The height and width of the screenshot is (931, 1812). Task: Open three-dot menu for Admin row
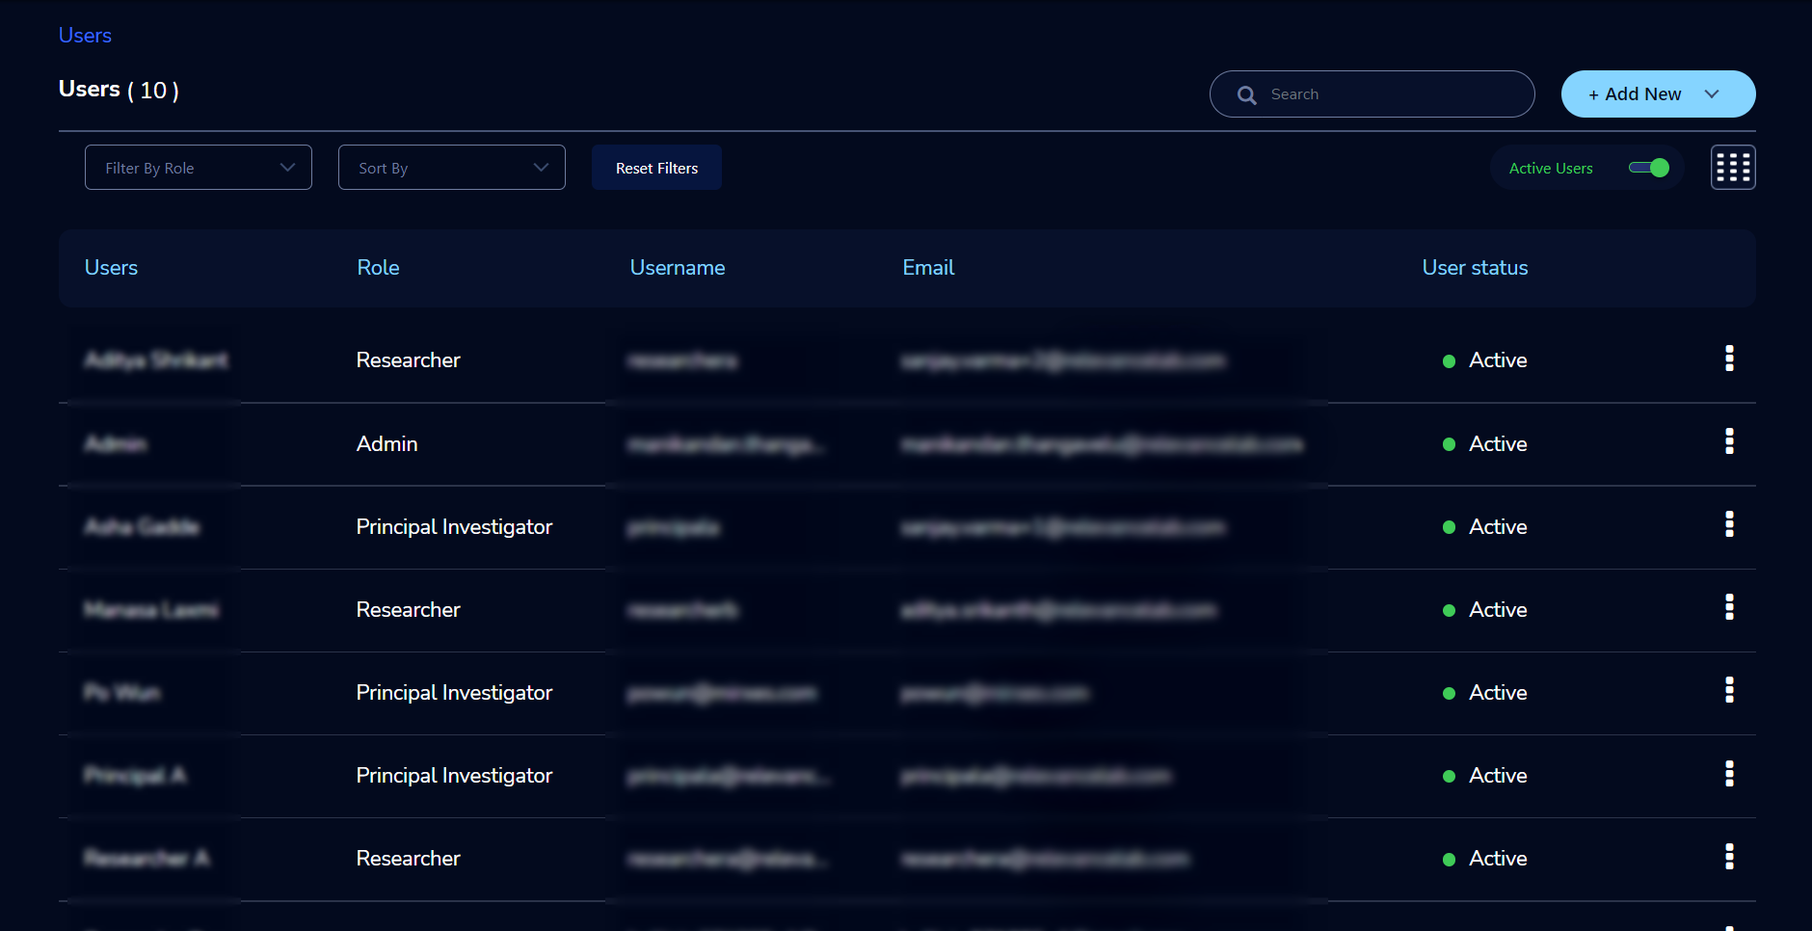point(1729,441)
